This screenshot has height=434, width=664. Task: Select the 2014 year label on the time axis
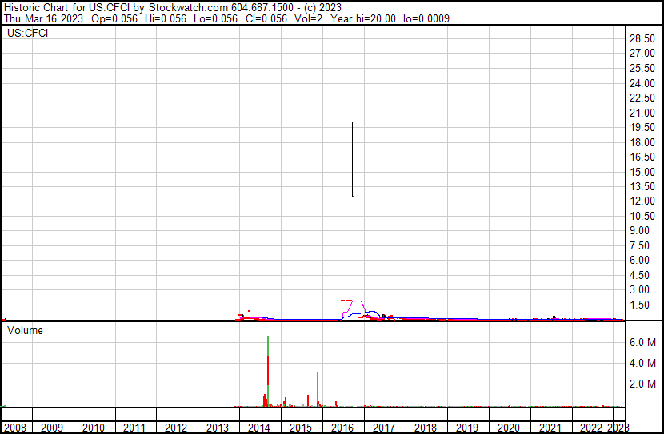pos(259,428)
